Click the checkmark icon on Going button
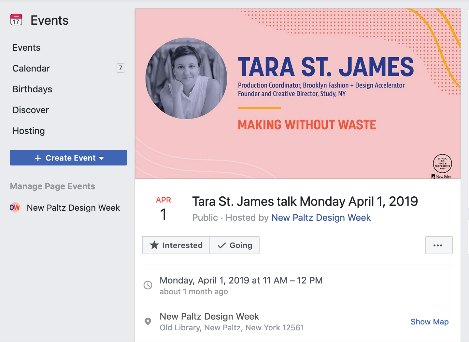469x342 pixels. coord(222,245)
